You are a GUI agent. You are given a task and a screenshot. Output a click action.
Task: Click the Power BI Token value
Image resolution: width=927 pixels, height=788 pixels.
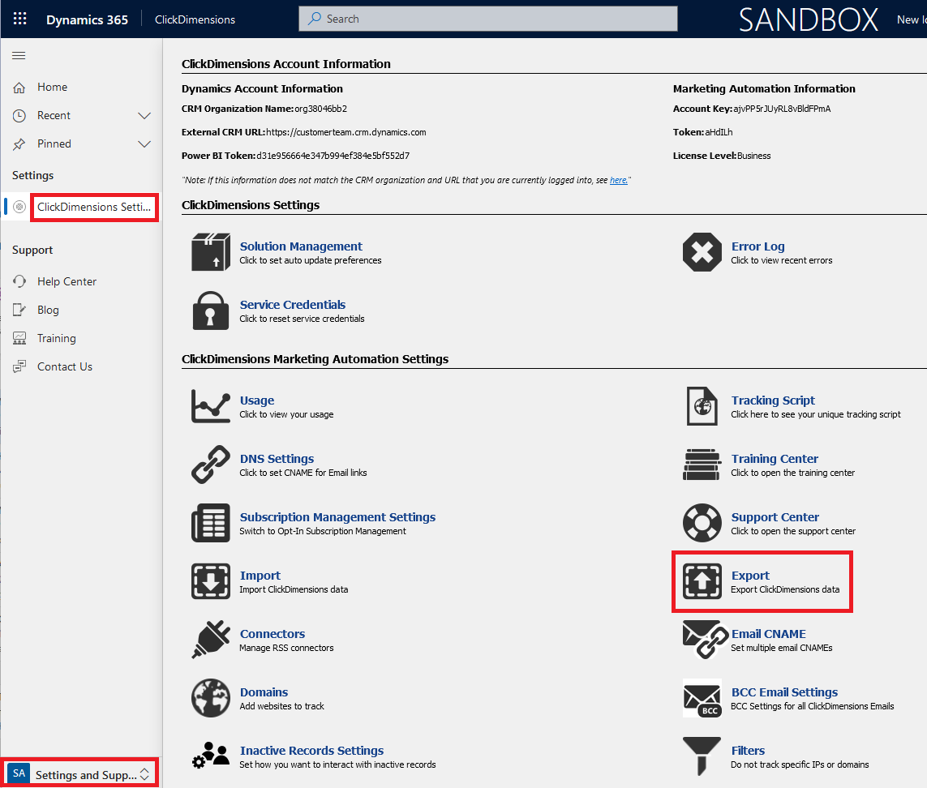333,156
